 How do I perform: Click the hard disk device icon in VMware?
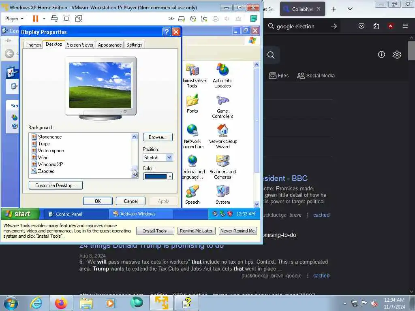[182, 19]
